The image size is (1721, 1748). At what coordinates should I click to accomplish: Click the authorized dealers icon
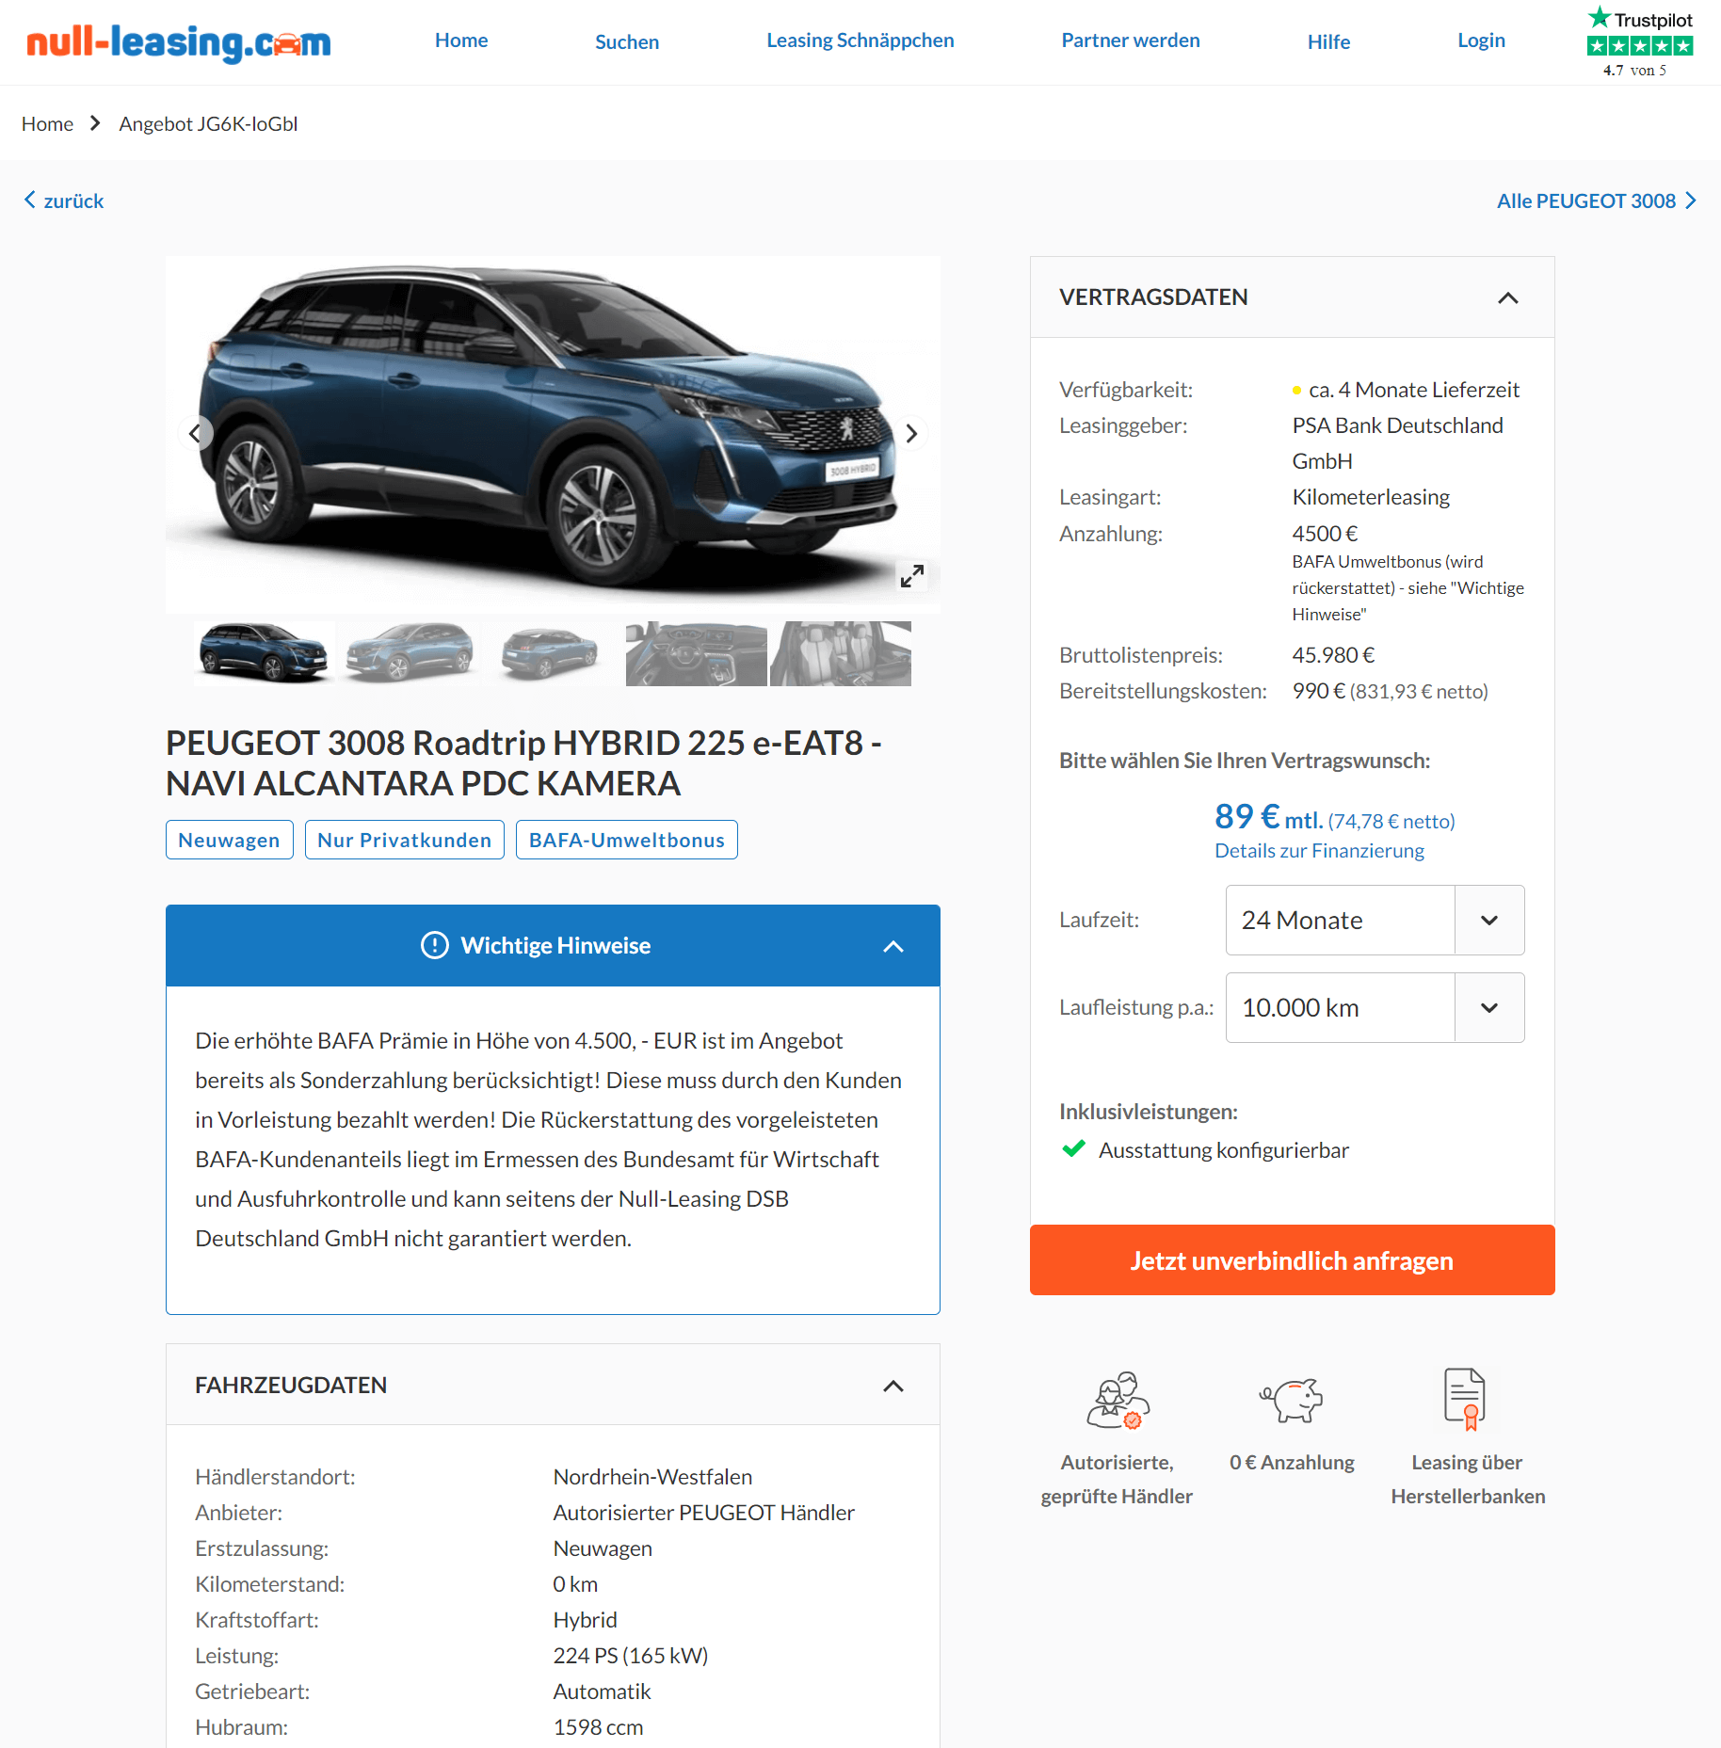point(1118,1400)
